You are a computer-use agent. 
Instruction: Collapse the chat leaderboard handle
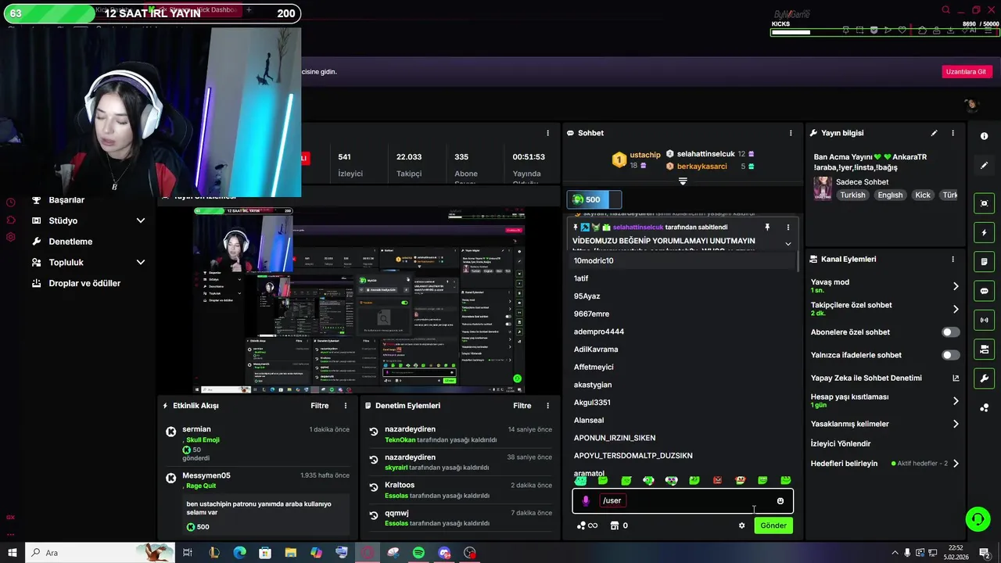(683, 181)
